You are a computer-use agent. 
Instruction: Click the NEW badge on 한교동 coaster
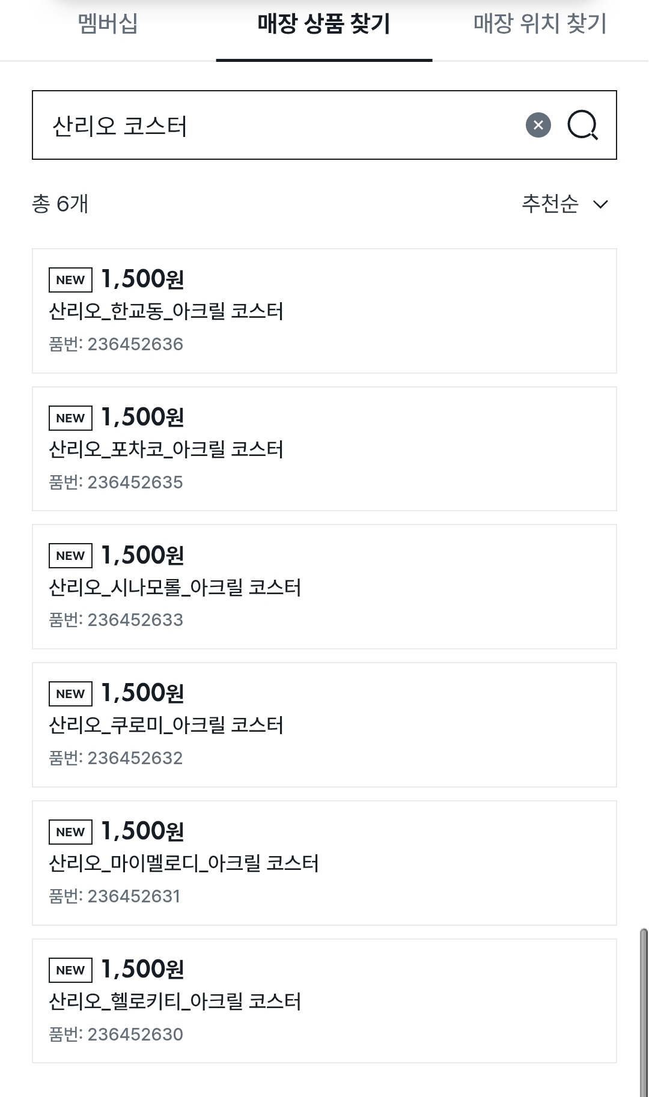[70, 280]
